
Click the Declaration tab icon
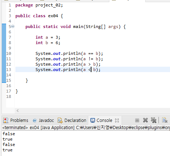60,120
